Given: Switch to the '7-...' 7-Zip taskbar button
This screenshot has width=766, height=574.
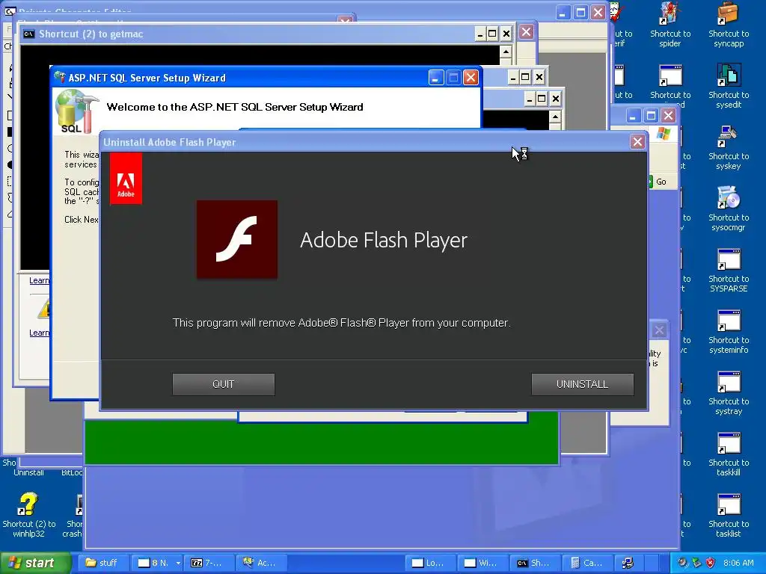Looking at the screenshot, I should 209,564.
